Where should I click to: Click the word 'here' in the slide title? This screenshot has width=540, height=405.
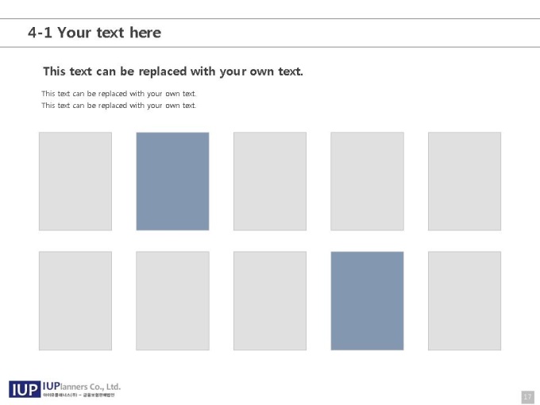(145, 33)
